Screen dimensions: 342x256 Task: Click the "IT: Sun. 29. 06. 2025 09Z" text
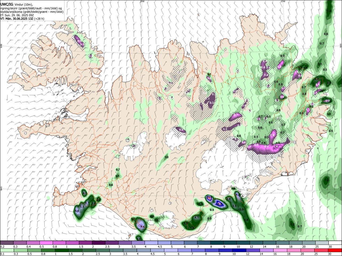[17, 15]
